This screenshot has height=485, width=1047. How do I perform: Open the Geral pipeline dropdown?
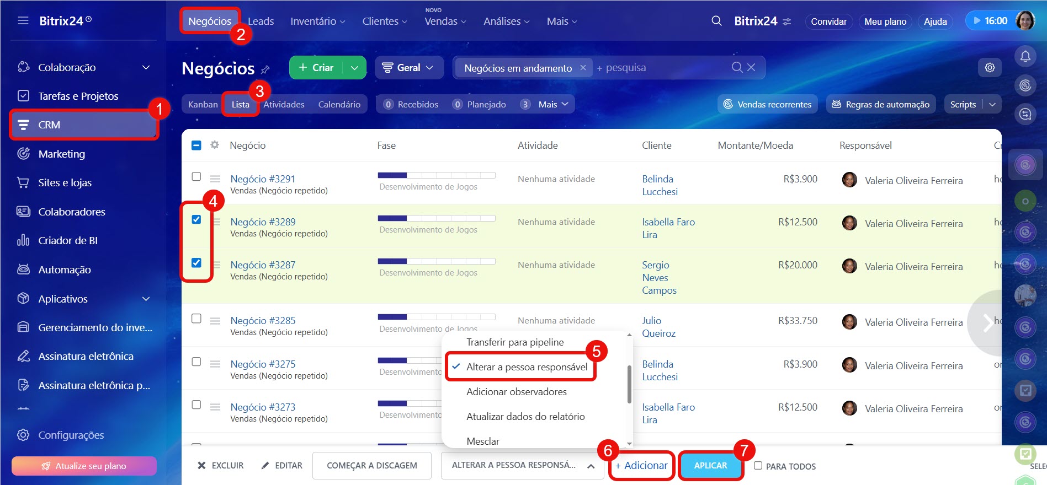coord(408,68)
